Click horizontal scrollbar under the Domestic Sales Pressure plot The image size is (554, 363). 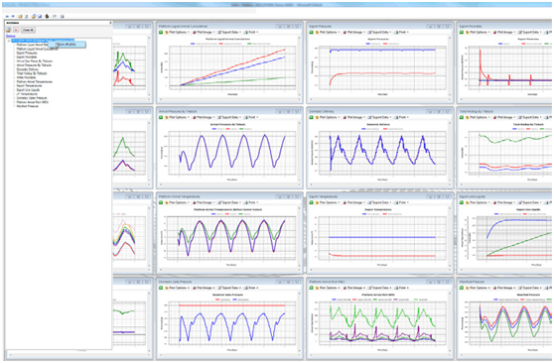pyautogui.click(x=229, y=355)
